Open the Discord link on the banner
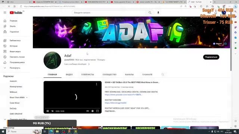 pos(217,44)
